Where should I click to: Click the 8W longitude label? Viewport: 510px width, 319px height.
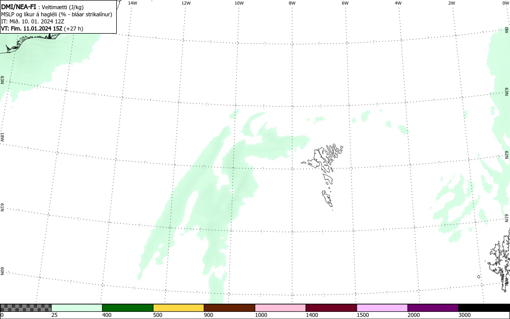point(292,3)
